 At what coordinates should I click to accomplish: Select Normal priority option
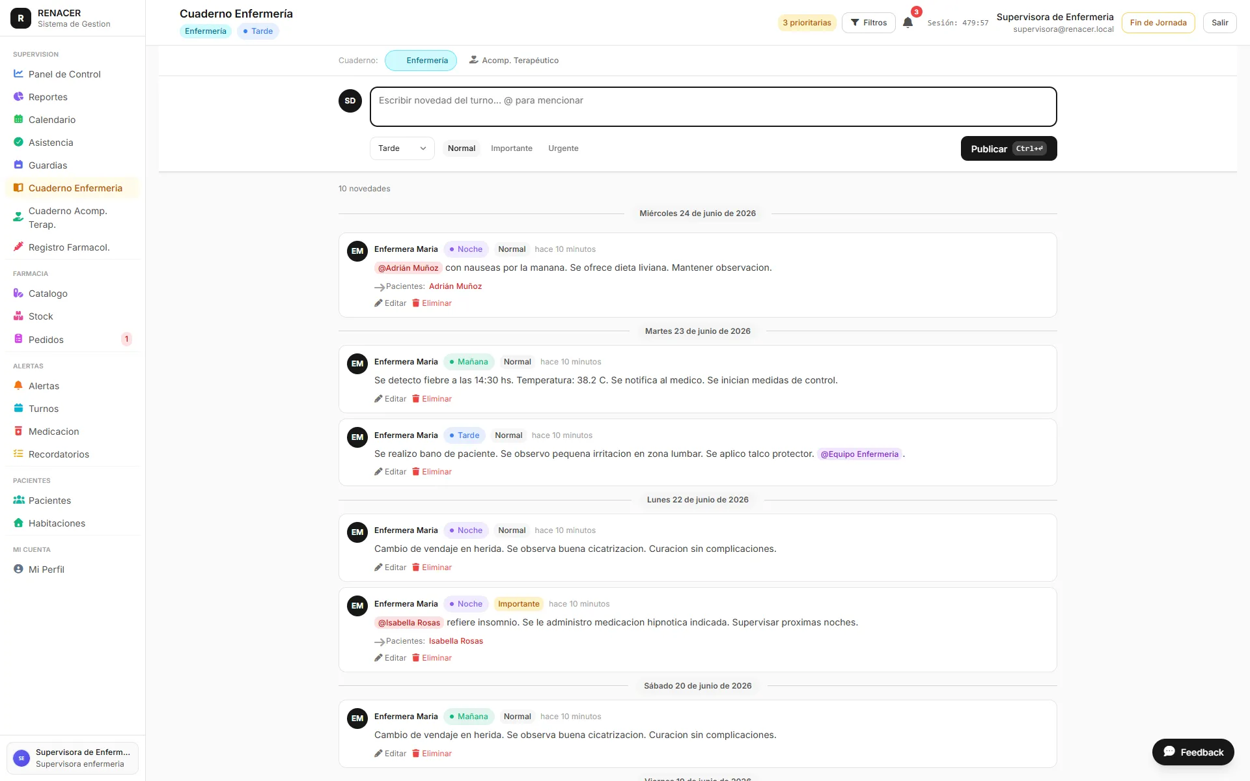[x=462, y=148]
